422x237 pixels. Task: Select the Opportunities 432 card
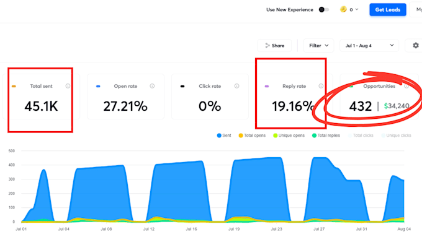(379, 97)
